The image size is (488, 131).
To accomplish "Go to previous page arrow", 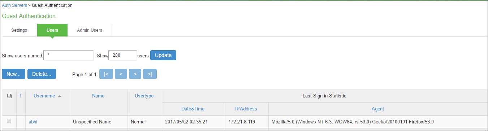I will coord(121,74).
